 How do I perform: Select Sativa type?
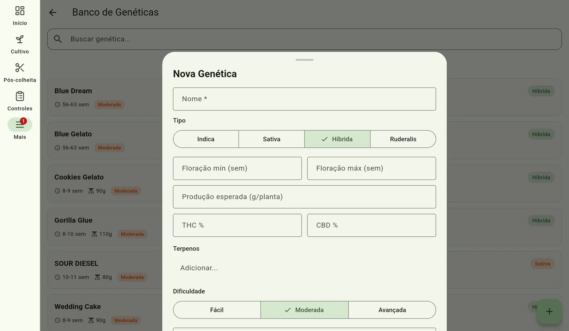pyautogui.click(x=272, y=139)
